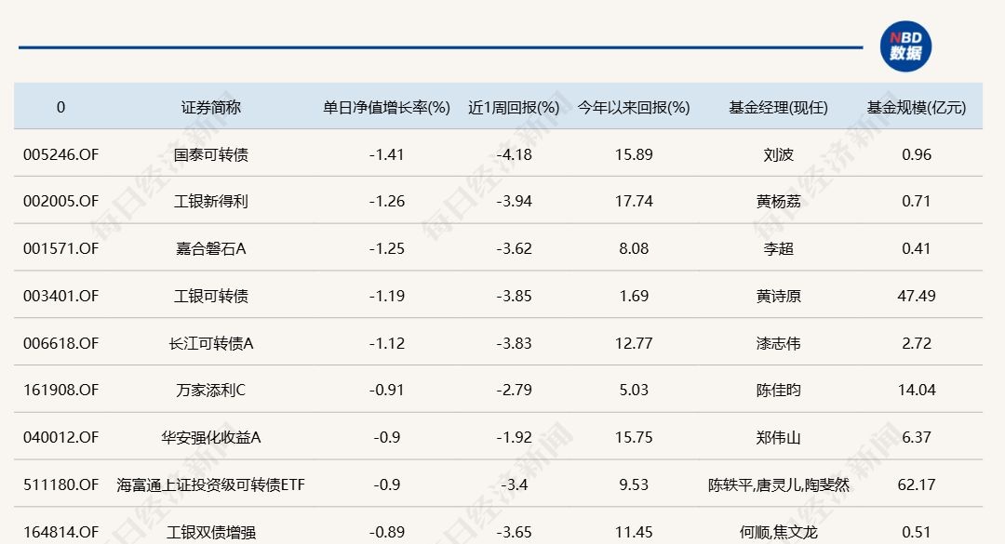Click the 基金经理(现任) column header
This screenshot has width=1005, height=544.
point(778,107)
